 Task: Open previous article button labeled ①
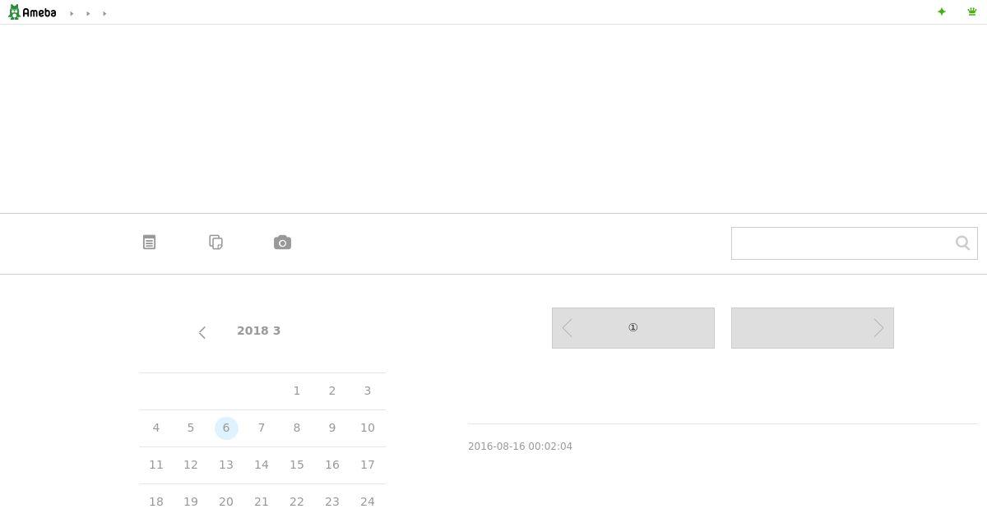pos(633,328)
